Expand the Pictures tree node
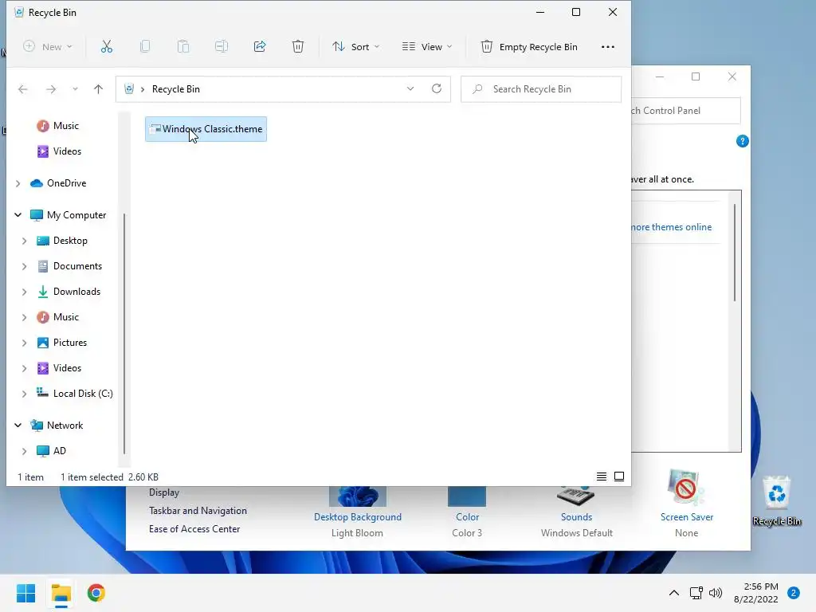Viewport: 816px width, 612px height. click(x=24, y=343)
